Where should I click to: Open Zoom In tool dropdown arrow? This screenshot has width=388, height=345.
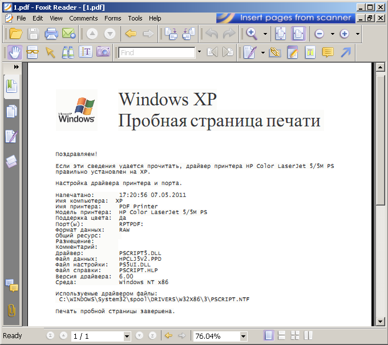265,34
